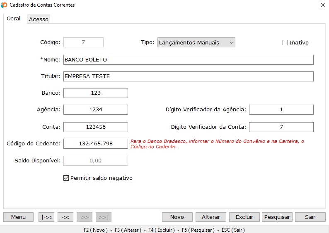Click Dígito Verificador da Agência field
Screen dimensions: 329x233
tap(281, 110)
